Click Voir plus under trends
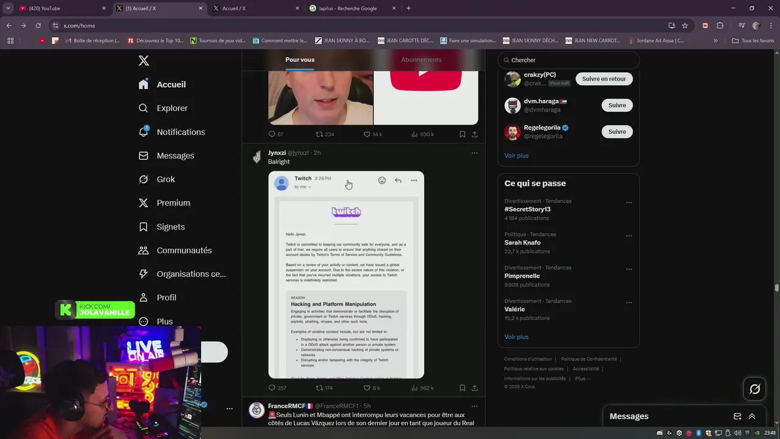Image resolution: width=780 pixels, height=439 pixels. (516, 337)
